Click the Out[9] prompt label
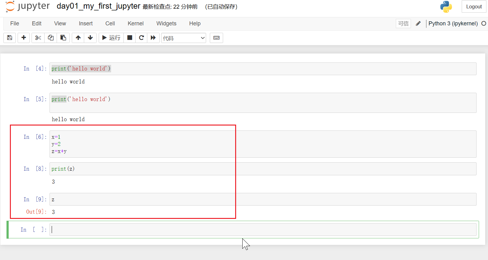The height and width of the screenshot is (260, 488). (x=36, y=212)
